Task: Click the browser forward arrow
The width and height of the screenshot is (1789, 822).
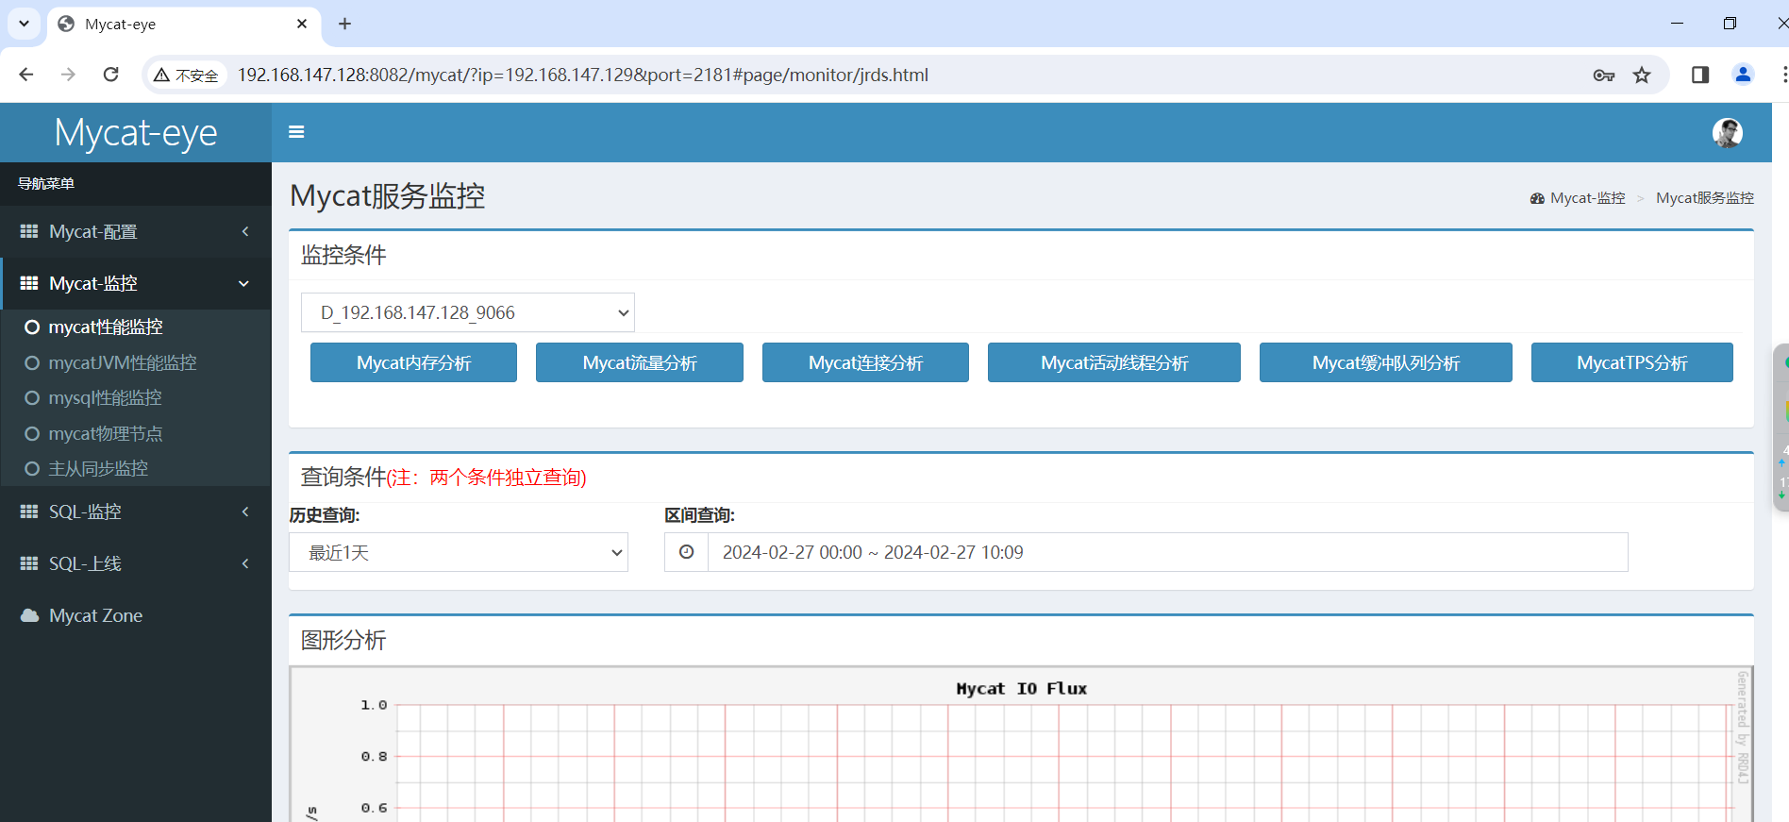Action: (68, 75)
